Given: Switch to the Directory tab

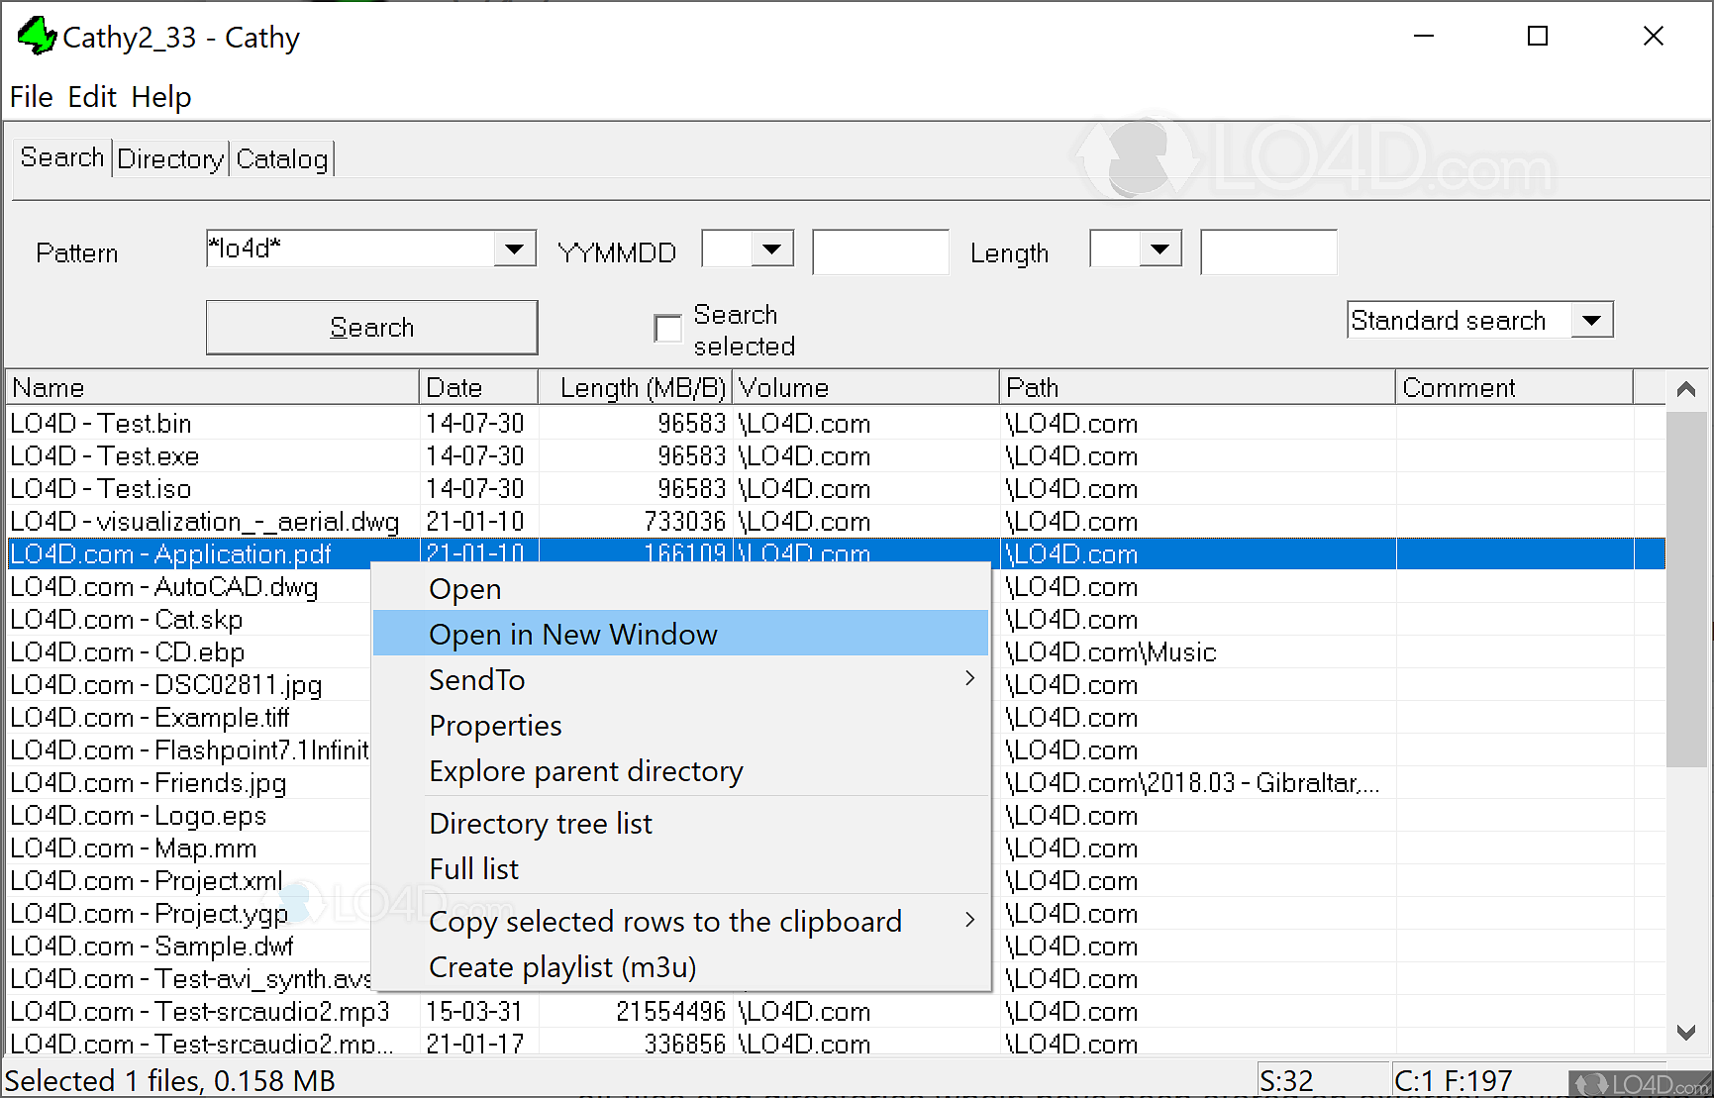Looking at the screenshot, I should [170, 159].
